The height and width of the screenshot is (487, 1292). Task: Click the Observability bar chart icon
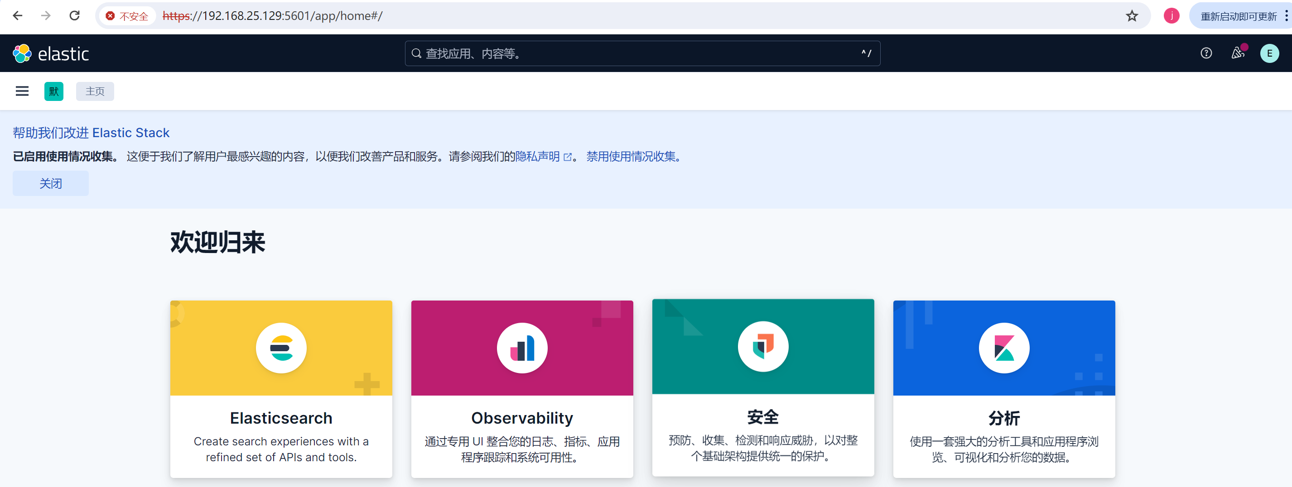[522, 348]
